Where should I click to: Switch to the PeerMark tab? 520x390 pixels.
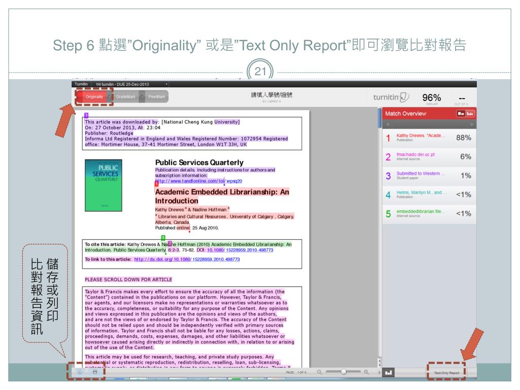pyautogui.click(x=156, y=97)
